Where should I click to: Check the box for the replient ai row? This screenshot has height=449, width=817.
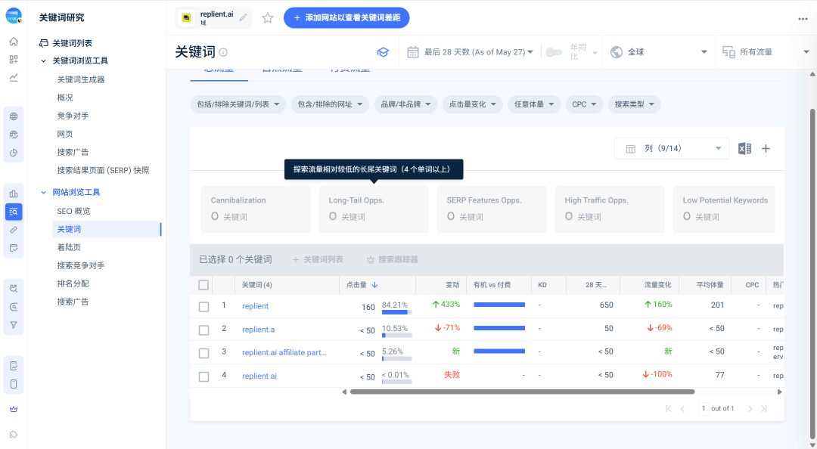(203, 376)
